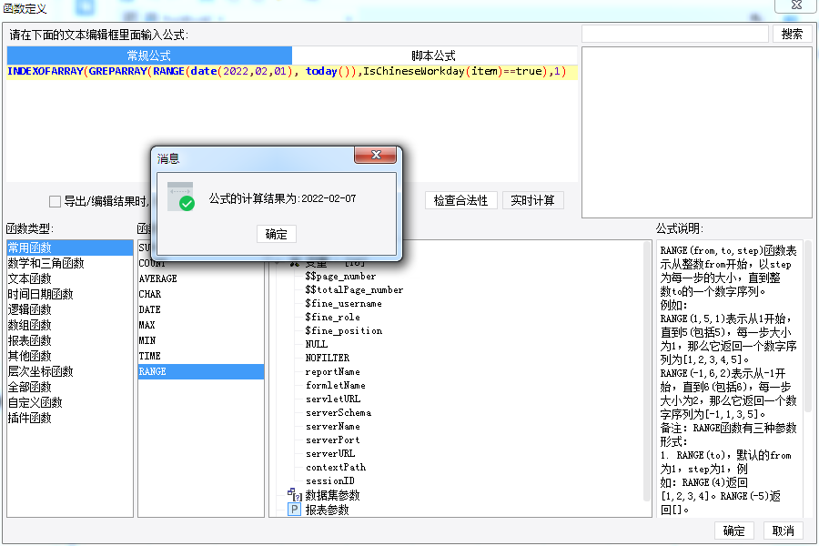Open the 数据集参数 tree node
The width and height of the screenshot is (819, 546).
(x=332, y=495)
